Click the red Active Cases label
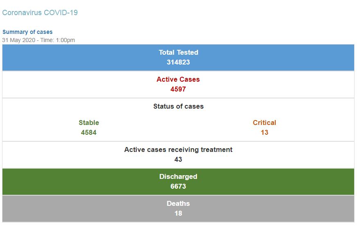 pyautogui.click(x=178, y=79)
